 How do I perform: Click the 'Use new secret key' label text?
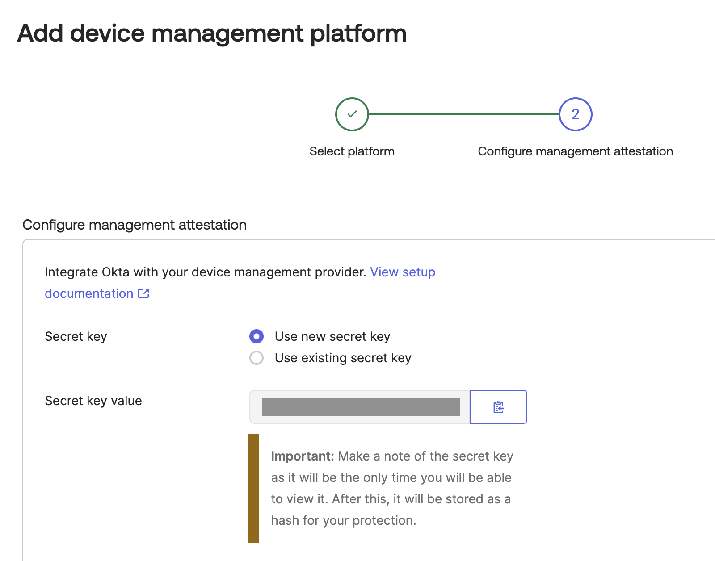point(332,336)
